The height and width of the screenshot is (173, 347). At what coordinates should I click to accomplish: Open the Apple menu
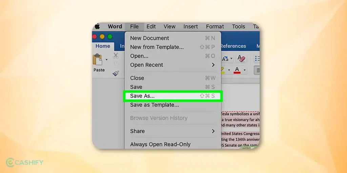pos(97,26)
